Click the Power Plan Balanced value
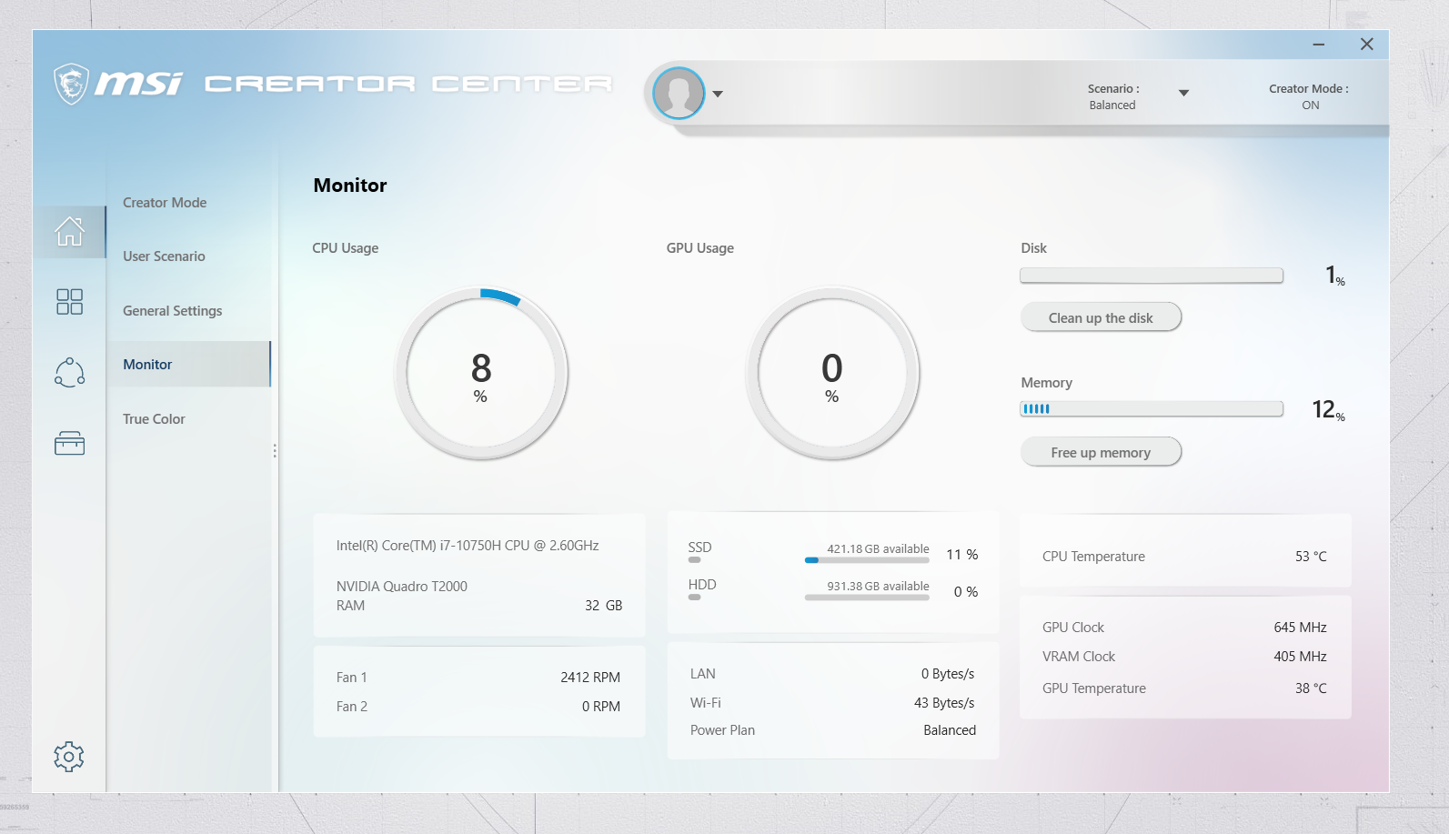 950,730
